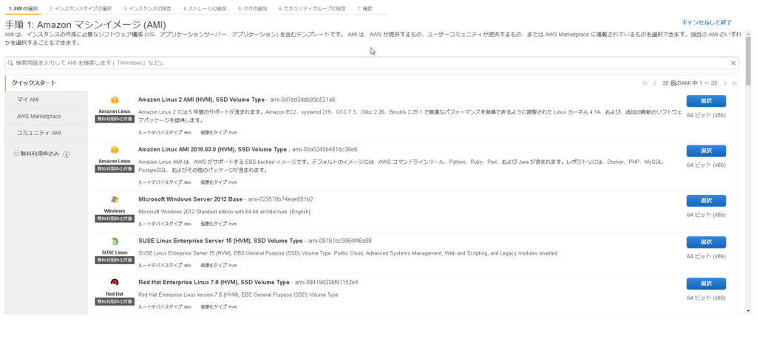The height and width of the screenshot is (338, 757).
Task: Click the Amazon Linux AMI 2018.03.0 (HVM) title
Action: (212, 150)
